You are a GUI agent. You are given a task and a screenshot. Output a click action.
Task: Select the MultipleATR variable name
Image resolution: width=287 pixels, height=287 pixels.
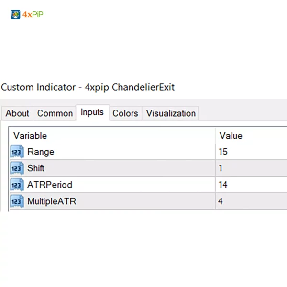(x=52, y=201)
